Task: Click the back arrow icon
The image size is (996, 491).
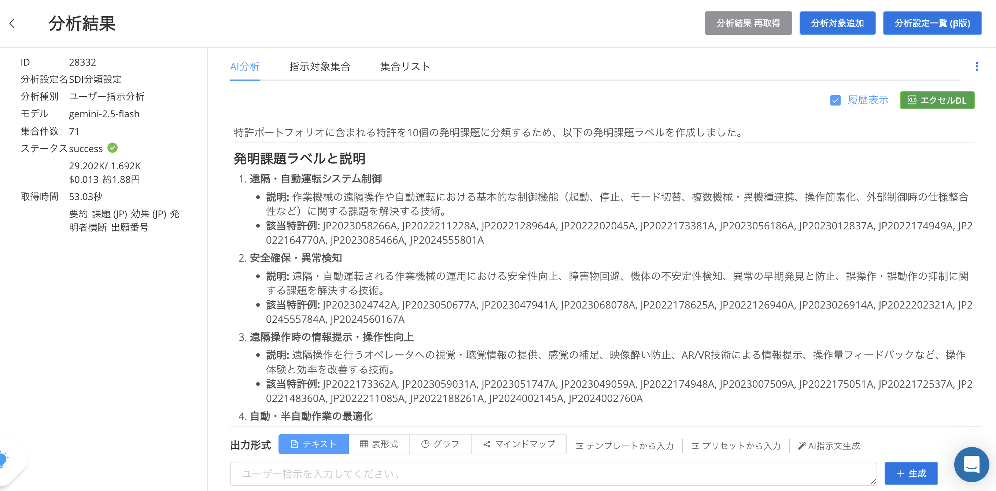Action: coord(12,23)
